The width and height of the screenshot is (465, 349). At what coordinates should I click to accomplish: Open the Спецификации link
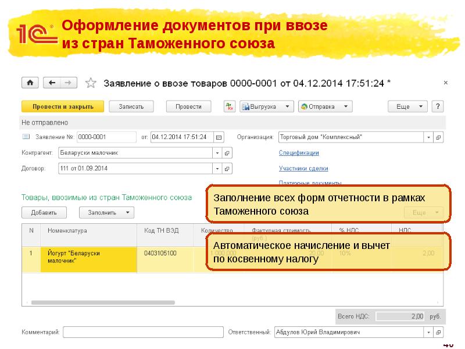(x=299, y=153)
